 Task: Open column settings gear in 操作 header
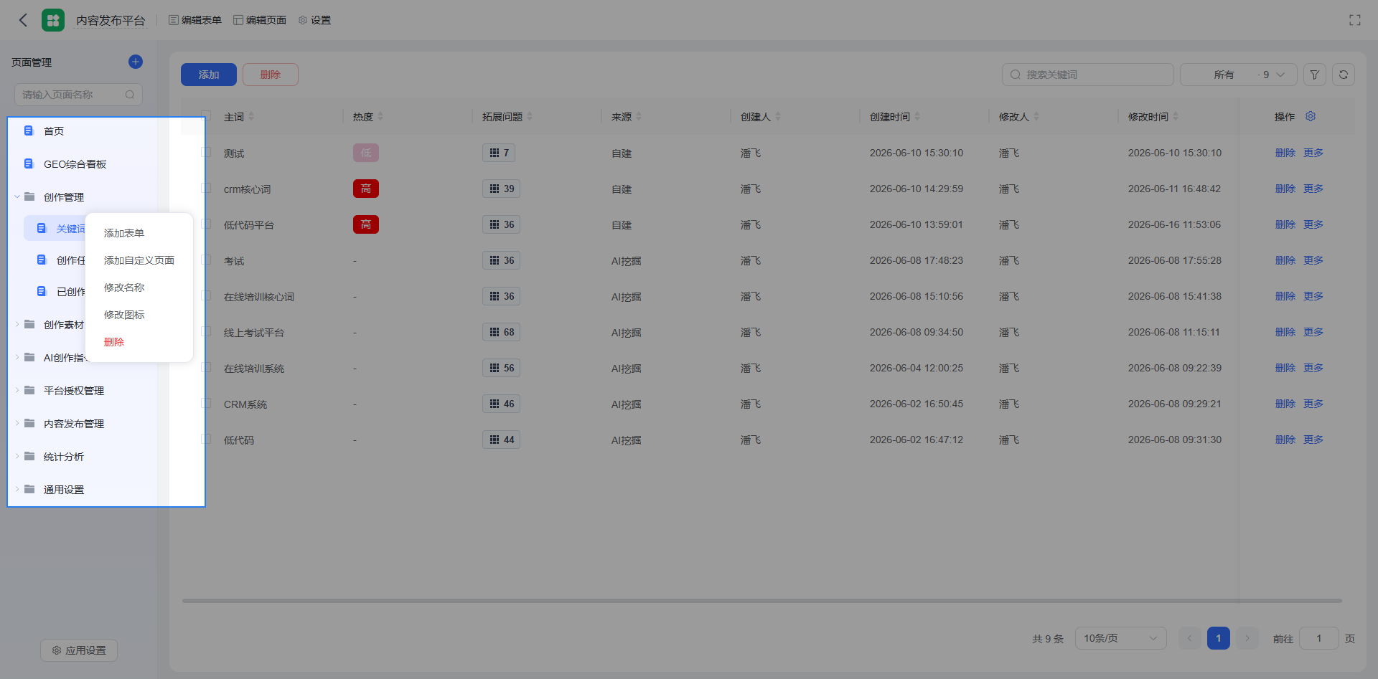point(1311,116)
